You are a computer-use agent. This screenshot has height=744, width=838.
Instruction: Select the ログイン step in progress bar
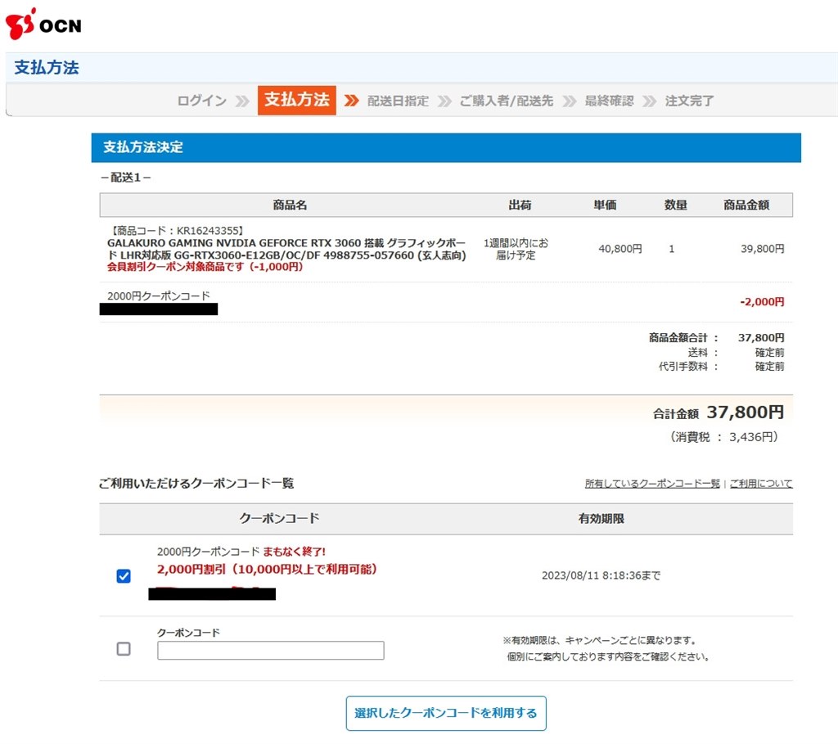[x=202, y=101]
